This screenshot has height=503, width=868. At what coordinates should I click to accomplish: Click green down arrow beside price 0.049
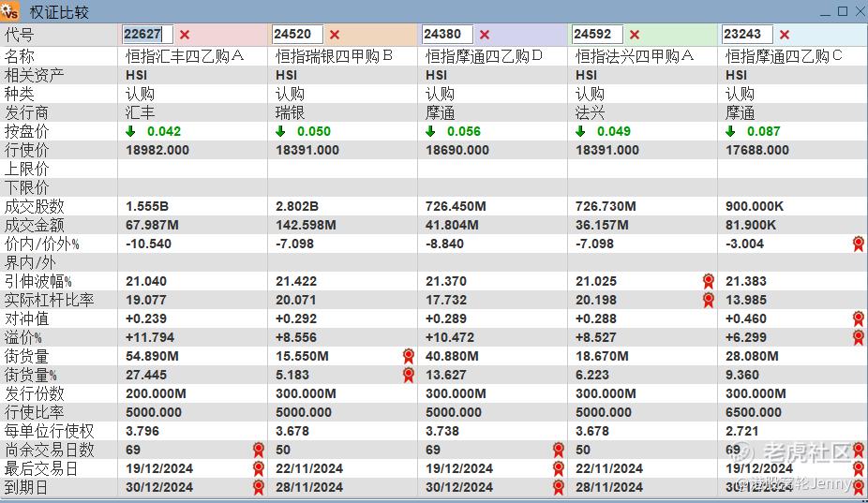tap(580, 131)
